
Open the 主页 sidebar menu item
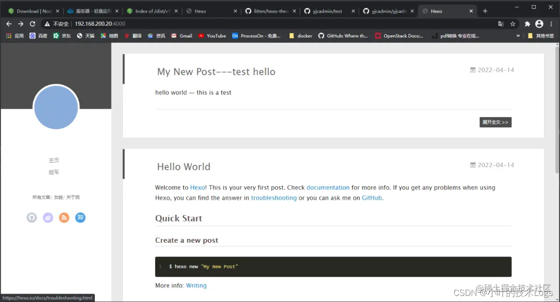point(54,160)
